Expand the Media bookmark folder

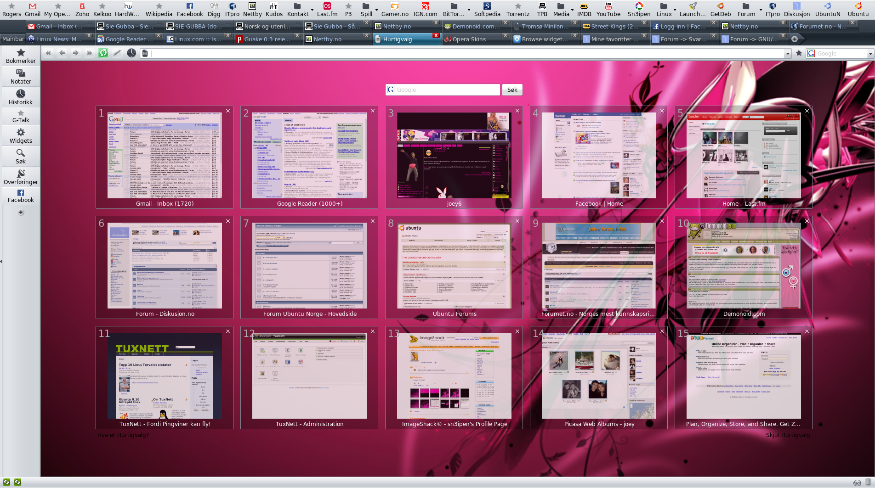[x=561, y=10]
